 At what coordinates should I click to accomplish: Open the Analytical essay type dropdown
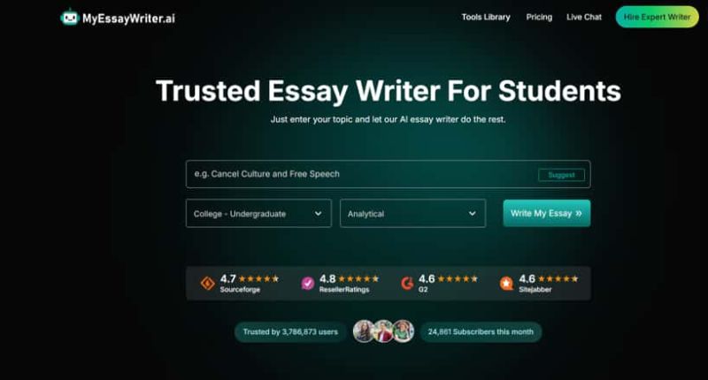pos(412,213)
